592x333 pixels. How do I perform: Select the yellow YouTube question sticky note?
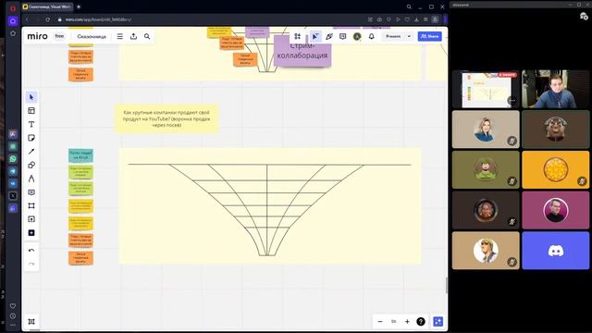coord(166,118)
